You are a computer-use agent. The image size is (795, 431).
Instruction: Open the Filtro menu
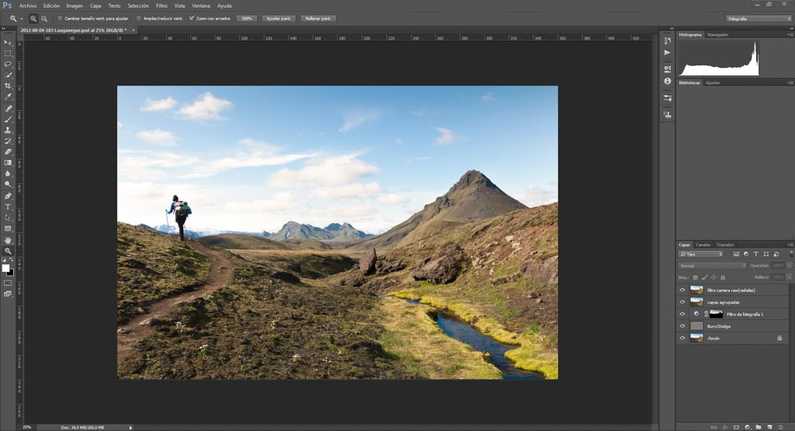[x=161, y=5]
